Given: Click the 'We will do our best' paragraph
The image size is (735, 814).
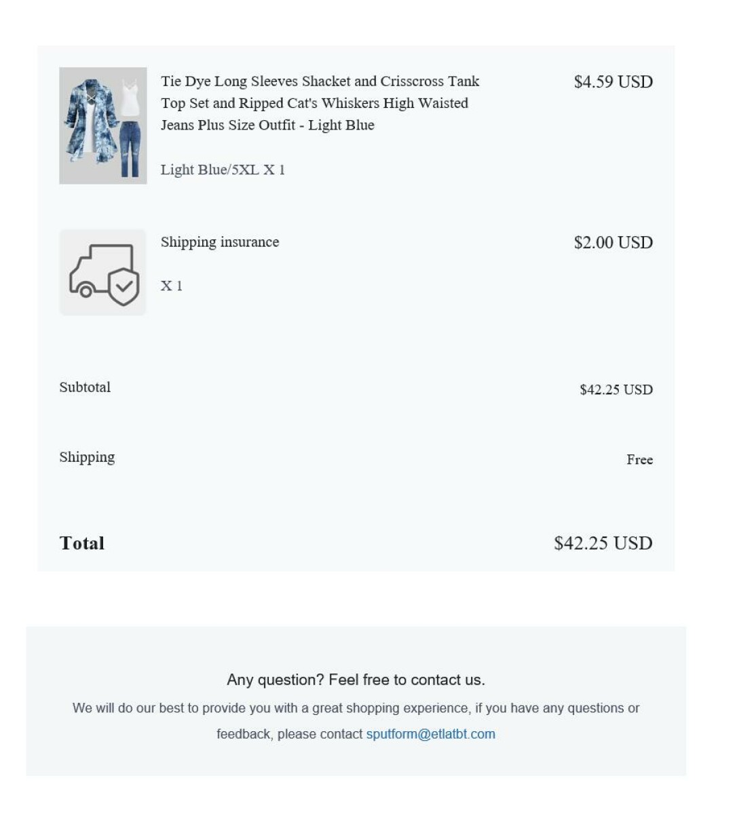Looking at the screenshot, I should coord(356,708).
